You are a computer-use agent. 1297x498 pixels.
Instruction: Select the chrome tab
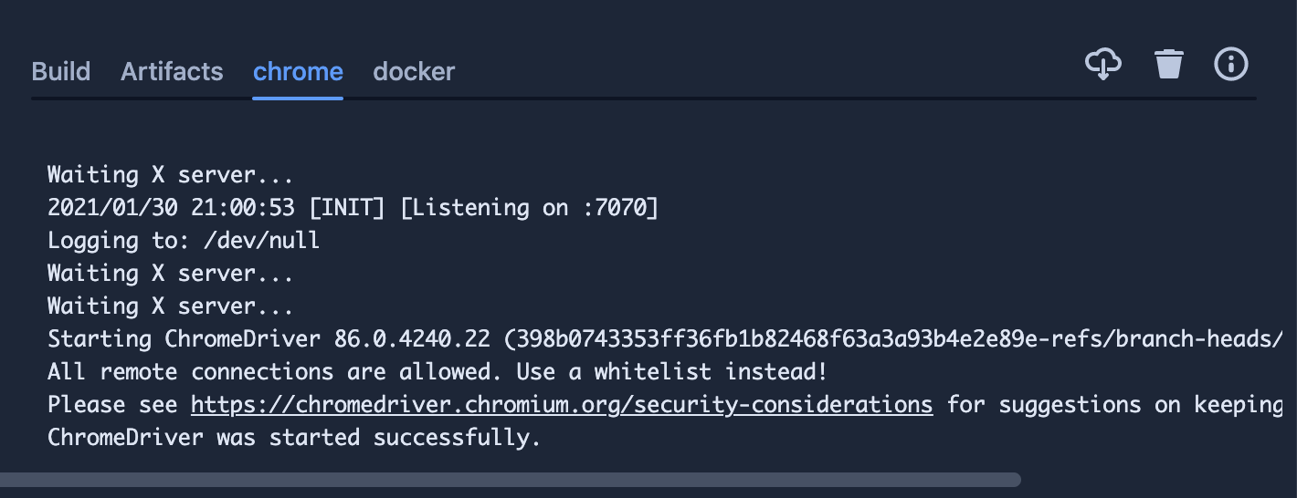(298, 71)
